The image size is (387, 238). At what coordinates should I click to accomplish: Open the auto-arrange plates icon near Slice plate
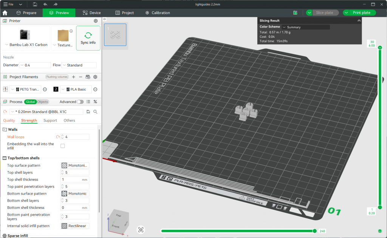pos(295,12)
